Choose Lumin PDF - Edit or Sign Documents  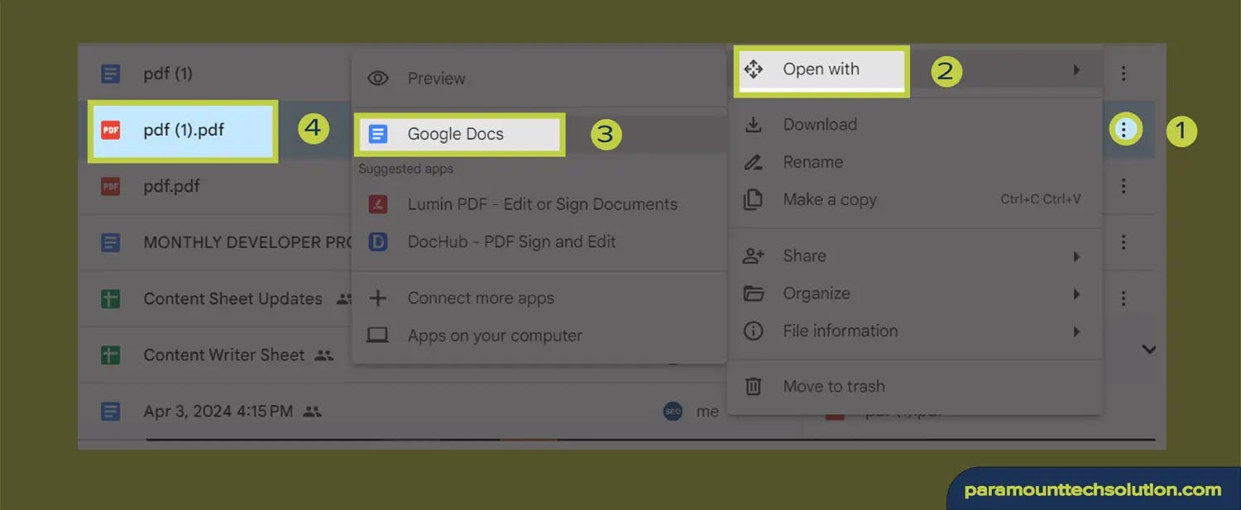click(539, 204)
